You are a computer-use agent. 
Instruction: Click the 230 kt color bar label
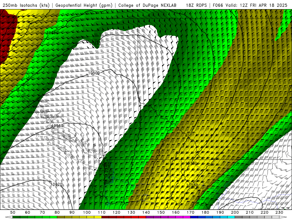coord(280,212)
